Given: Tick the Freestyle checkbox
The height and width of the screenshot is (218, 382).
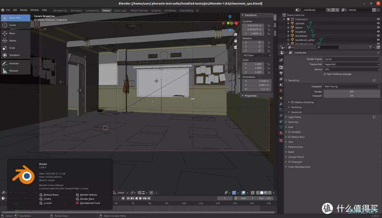Looking at the screenshot, I should pyautogui.click(x=289, y=162).
